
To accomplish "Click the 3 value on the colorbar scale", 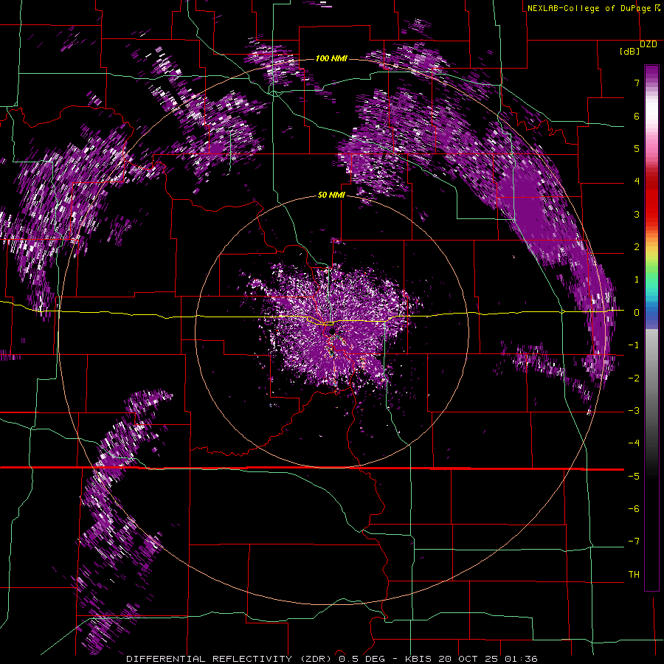I will coord(637,214).
